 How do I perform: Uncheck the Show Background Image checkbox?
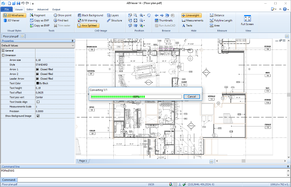pyautogui.click(x=38, y=116)
